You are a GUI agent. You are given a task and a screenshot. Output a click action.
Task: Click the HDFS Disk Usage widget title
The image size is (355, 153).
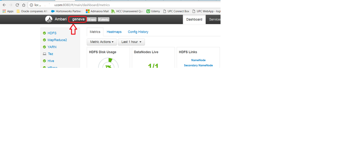[103, 52]
